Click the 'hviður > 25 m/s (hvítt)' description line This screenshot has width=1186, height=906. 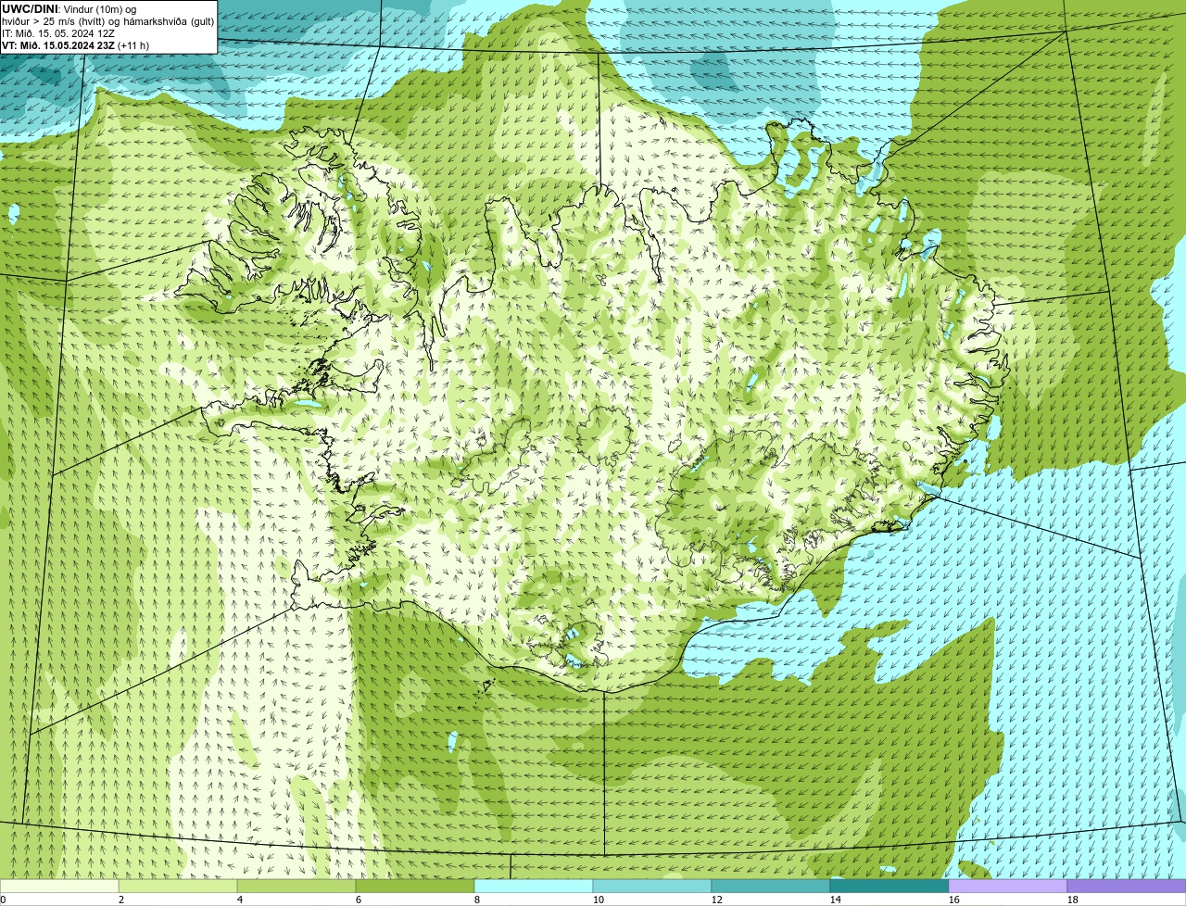(x=108, y=21)
